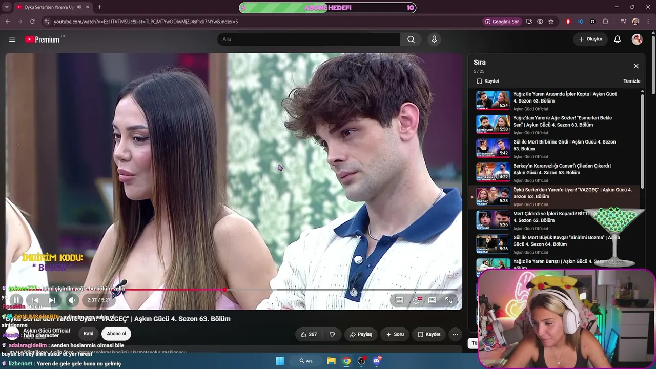Open the YouTube guide hamburger menu

click(12, 39)
